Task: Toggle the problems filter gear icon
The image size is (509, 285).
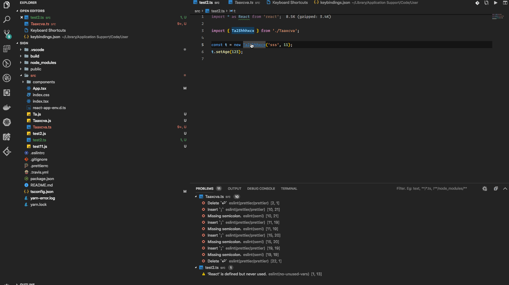Action: (485, 189)
